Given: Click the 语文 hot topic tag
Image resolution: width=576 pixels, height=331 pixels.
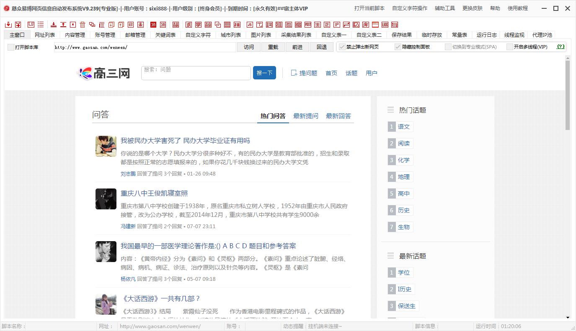Looking at the screenshot, I should pyautogui.click(x=404, y=127).
